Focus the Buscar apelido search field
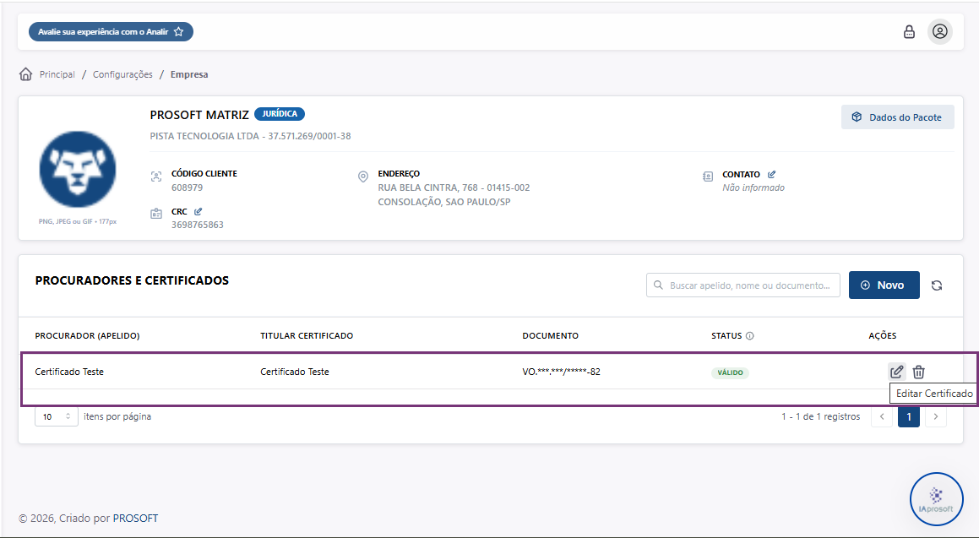 click(x=743, y=285)
